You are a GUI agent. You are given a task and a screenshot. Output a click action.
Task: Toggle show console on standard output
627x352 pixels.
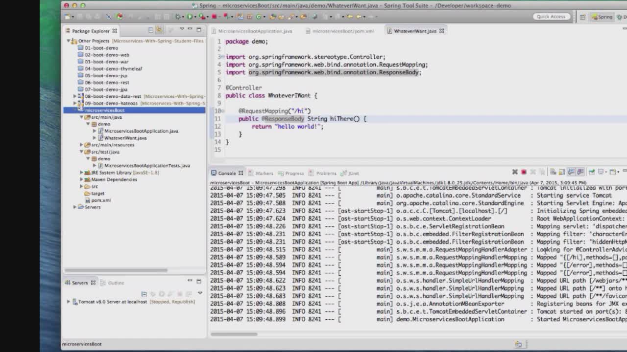point(571,172)
